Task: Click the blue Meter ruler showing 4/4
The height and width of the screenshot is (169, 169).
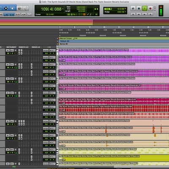Action: [x=114, y=41]
